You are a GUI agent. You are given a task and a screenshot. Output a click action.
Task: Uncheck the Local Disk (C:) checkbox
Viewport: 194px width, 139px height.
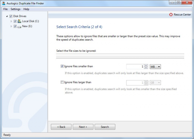(15, 21)
